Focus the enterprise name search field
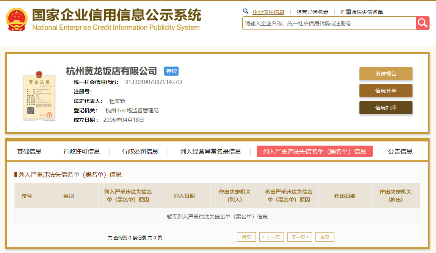The image size is (436, 253). 329,23
